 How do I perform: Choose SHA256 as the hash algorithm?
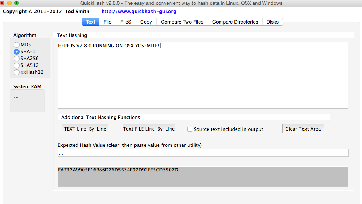(x=17, y=58)
